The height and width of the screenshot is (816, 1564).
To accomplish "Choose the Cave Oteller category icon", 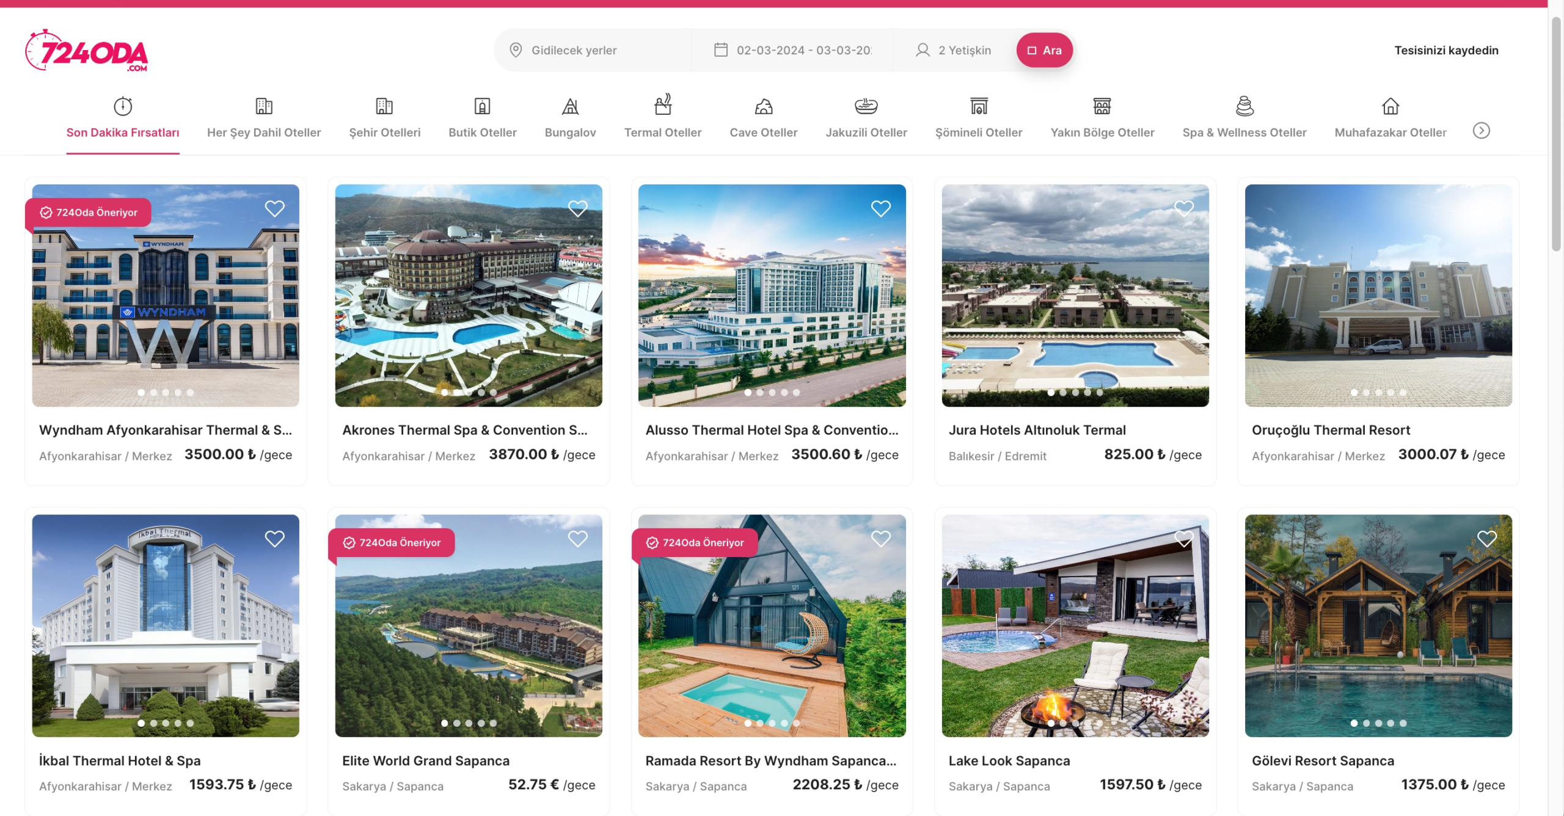I will point(763,106).
